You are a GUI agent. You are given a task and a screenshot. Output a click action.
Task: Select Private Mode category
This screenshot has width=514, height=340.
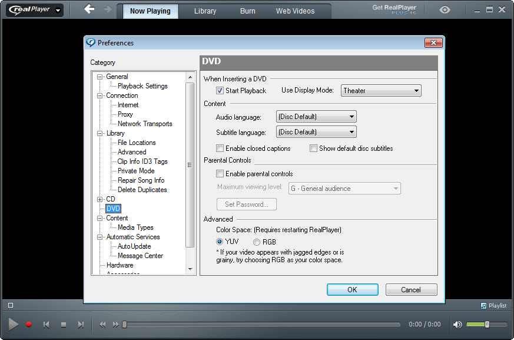[135, 171]
